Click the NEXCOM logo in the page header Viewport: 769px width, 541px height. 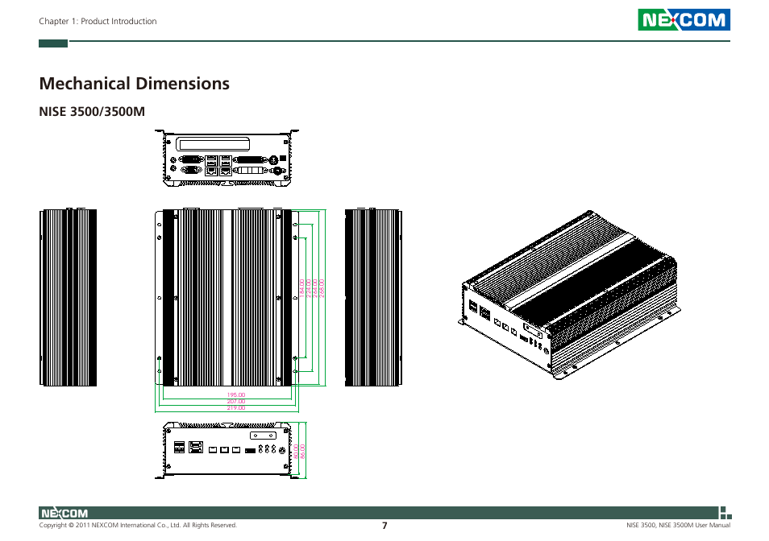tap(684, 19)
